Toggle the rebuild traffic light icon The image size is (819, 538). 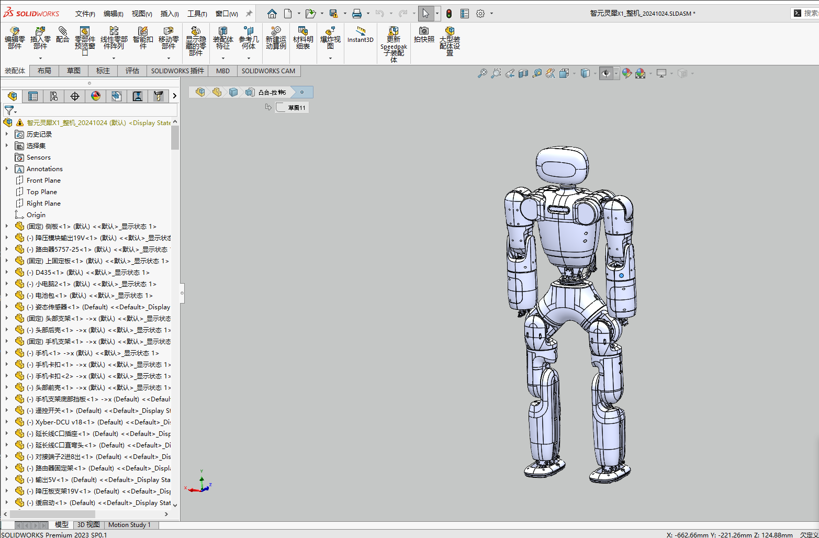tap(448, 14)
